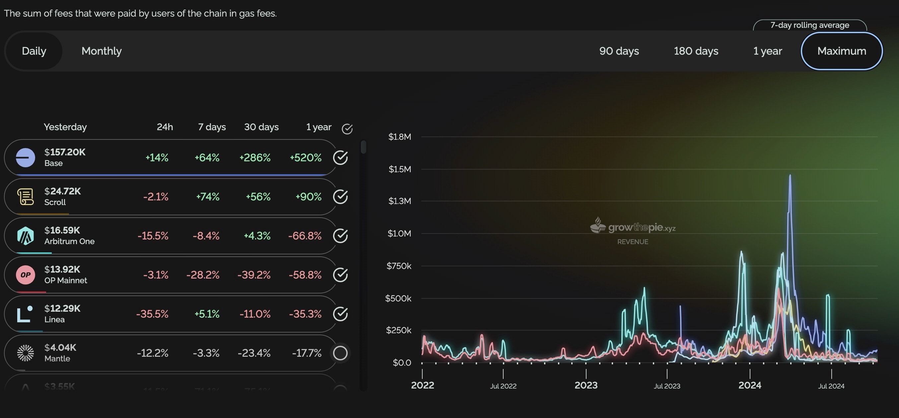Set timespan to 90 days
The height and width of the screenshot is (418, 899).
(619, 51)
